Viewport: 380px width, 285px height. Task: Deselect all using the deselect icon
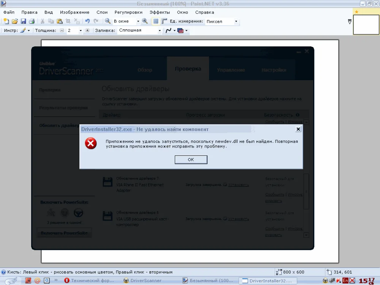click(x=77, y=21)
